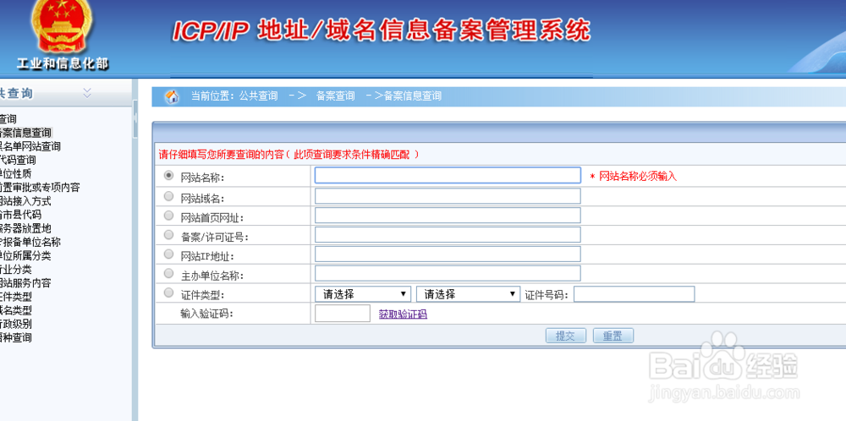The height and width of the screenshot is (421, 846).
Task: Open 网站服务内容 in the sidebar
Action: click(x=25, y=283)
